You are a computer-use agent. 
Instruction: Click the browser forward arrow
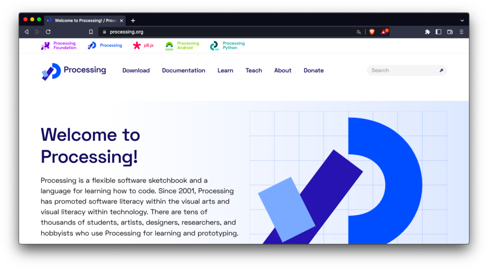point(37,32)
